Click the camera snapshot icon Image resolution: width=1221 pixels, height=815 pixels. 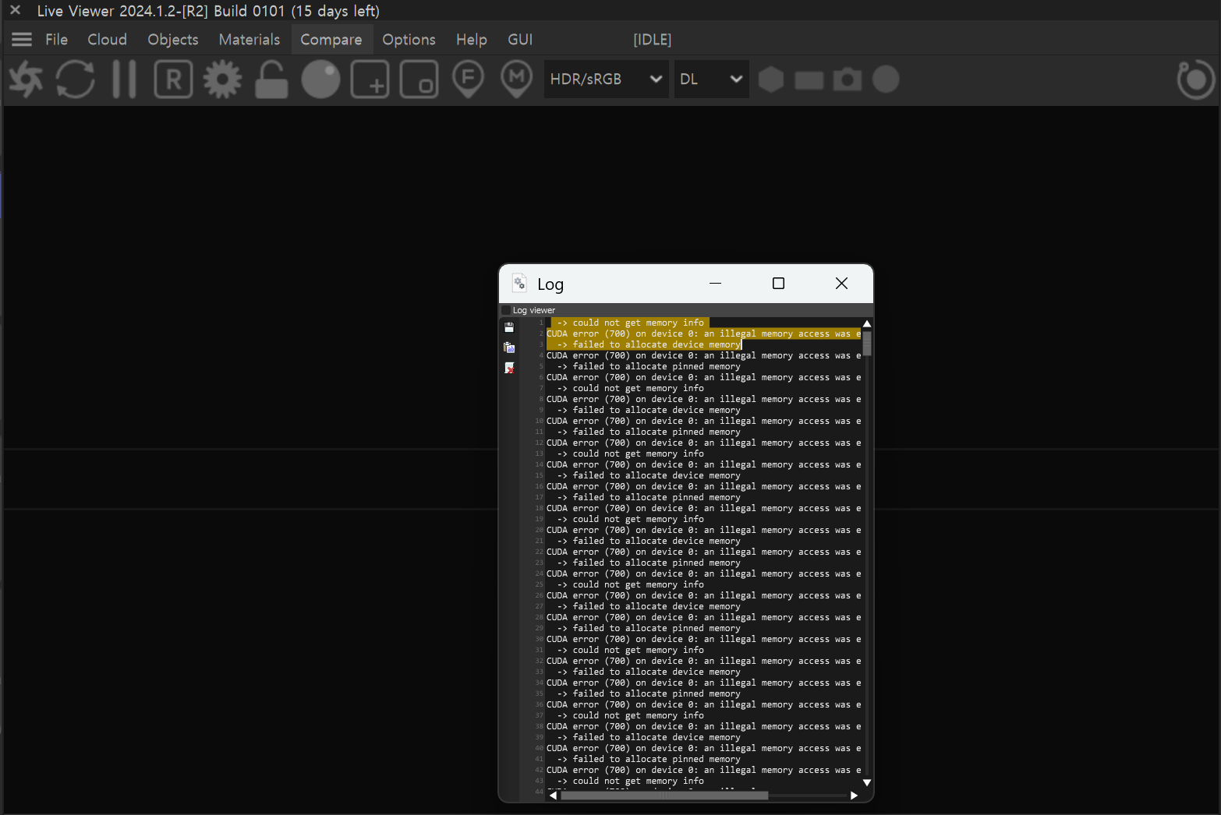click(848, 79)
